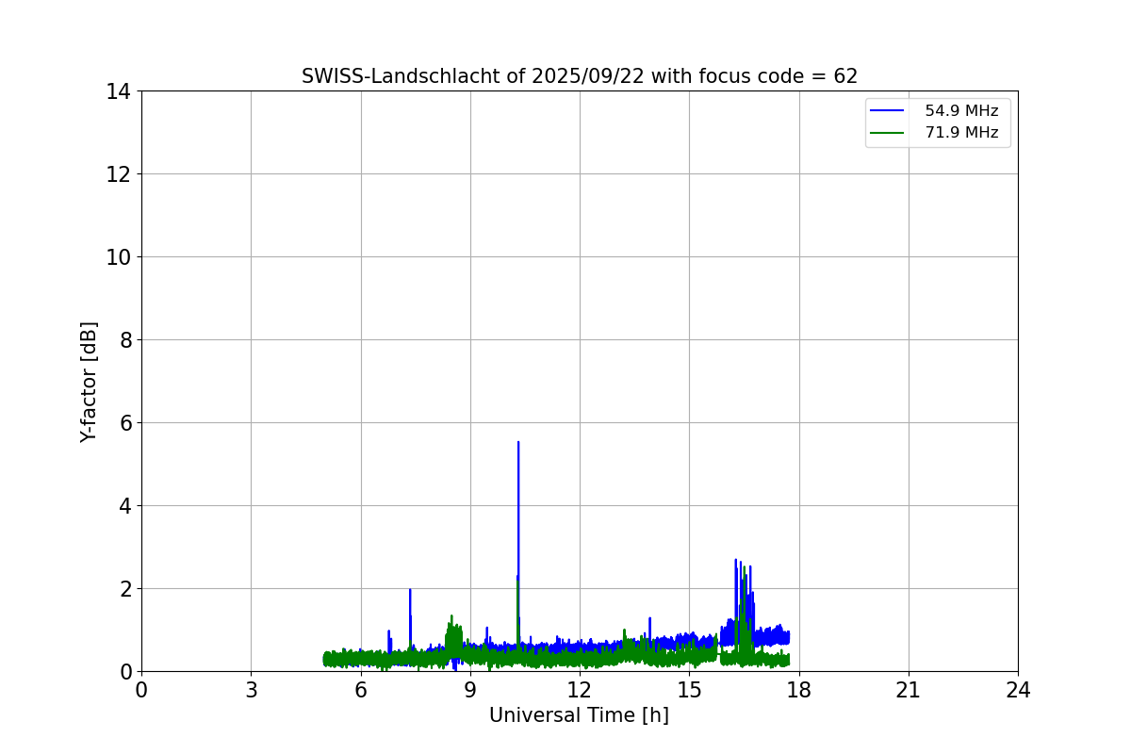The height and width of the screenshot is (754, 1131).
Task: Click y-axis tick label "10"
Action: [118, 257]
